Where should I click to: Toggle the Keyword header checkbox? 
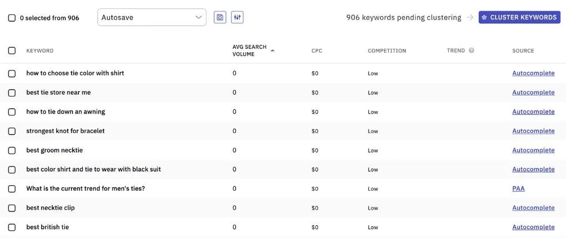click(x=12, y=50)
